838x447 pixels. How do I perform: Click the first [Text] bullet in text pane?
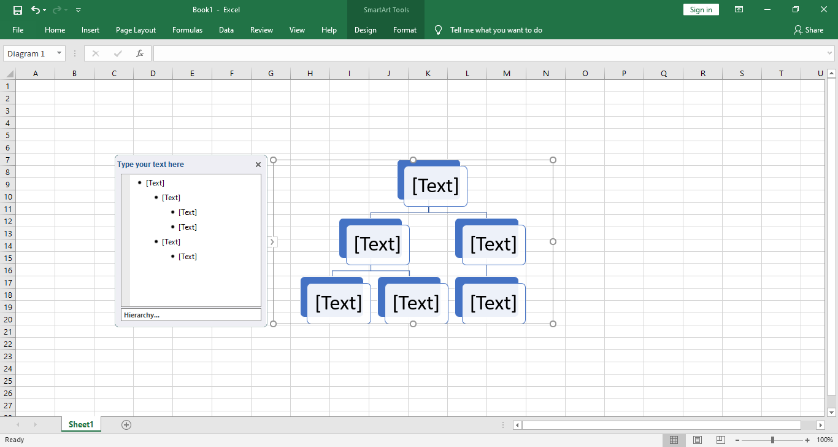point(155,182)
